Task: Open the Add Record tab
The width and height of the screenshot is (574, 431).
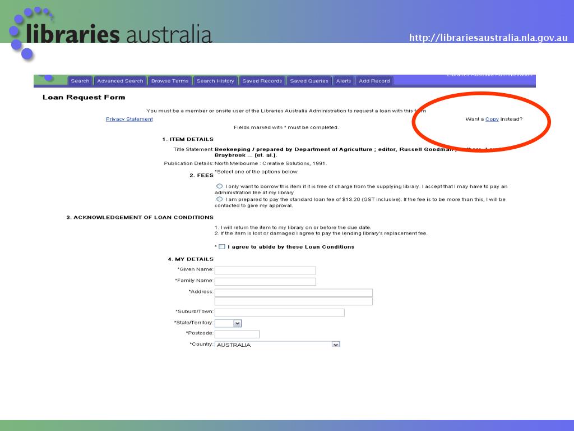Action: [374, 81]
